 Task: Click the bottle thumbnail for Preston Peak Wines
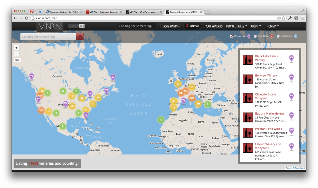tap(248, 133)
